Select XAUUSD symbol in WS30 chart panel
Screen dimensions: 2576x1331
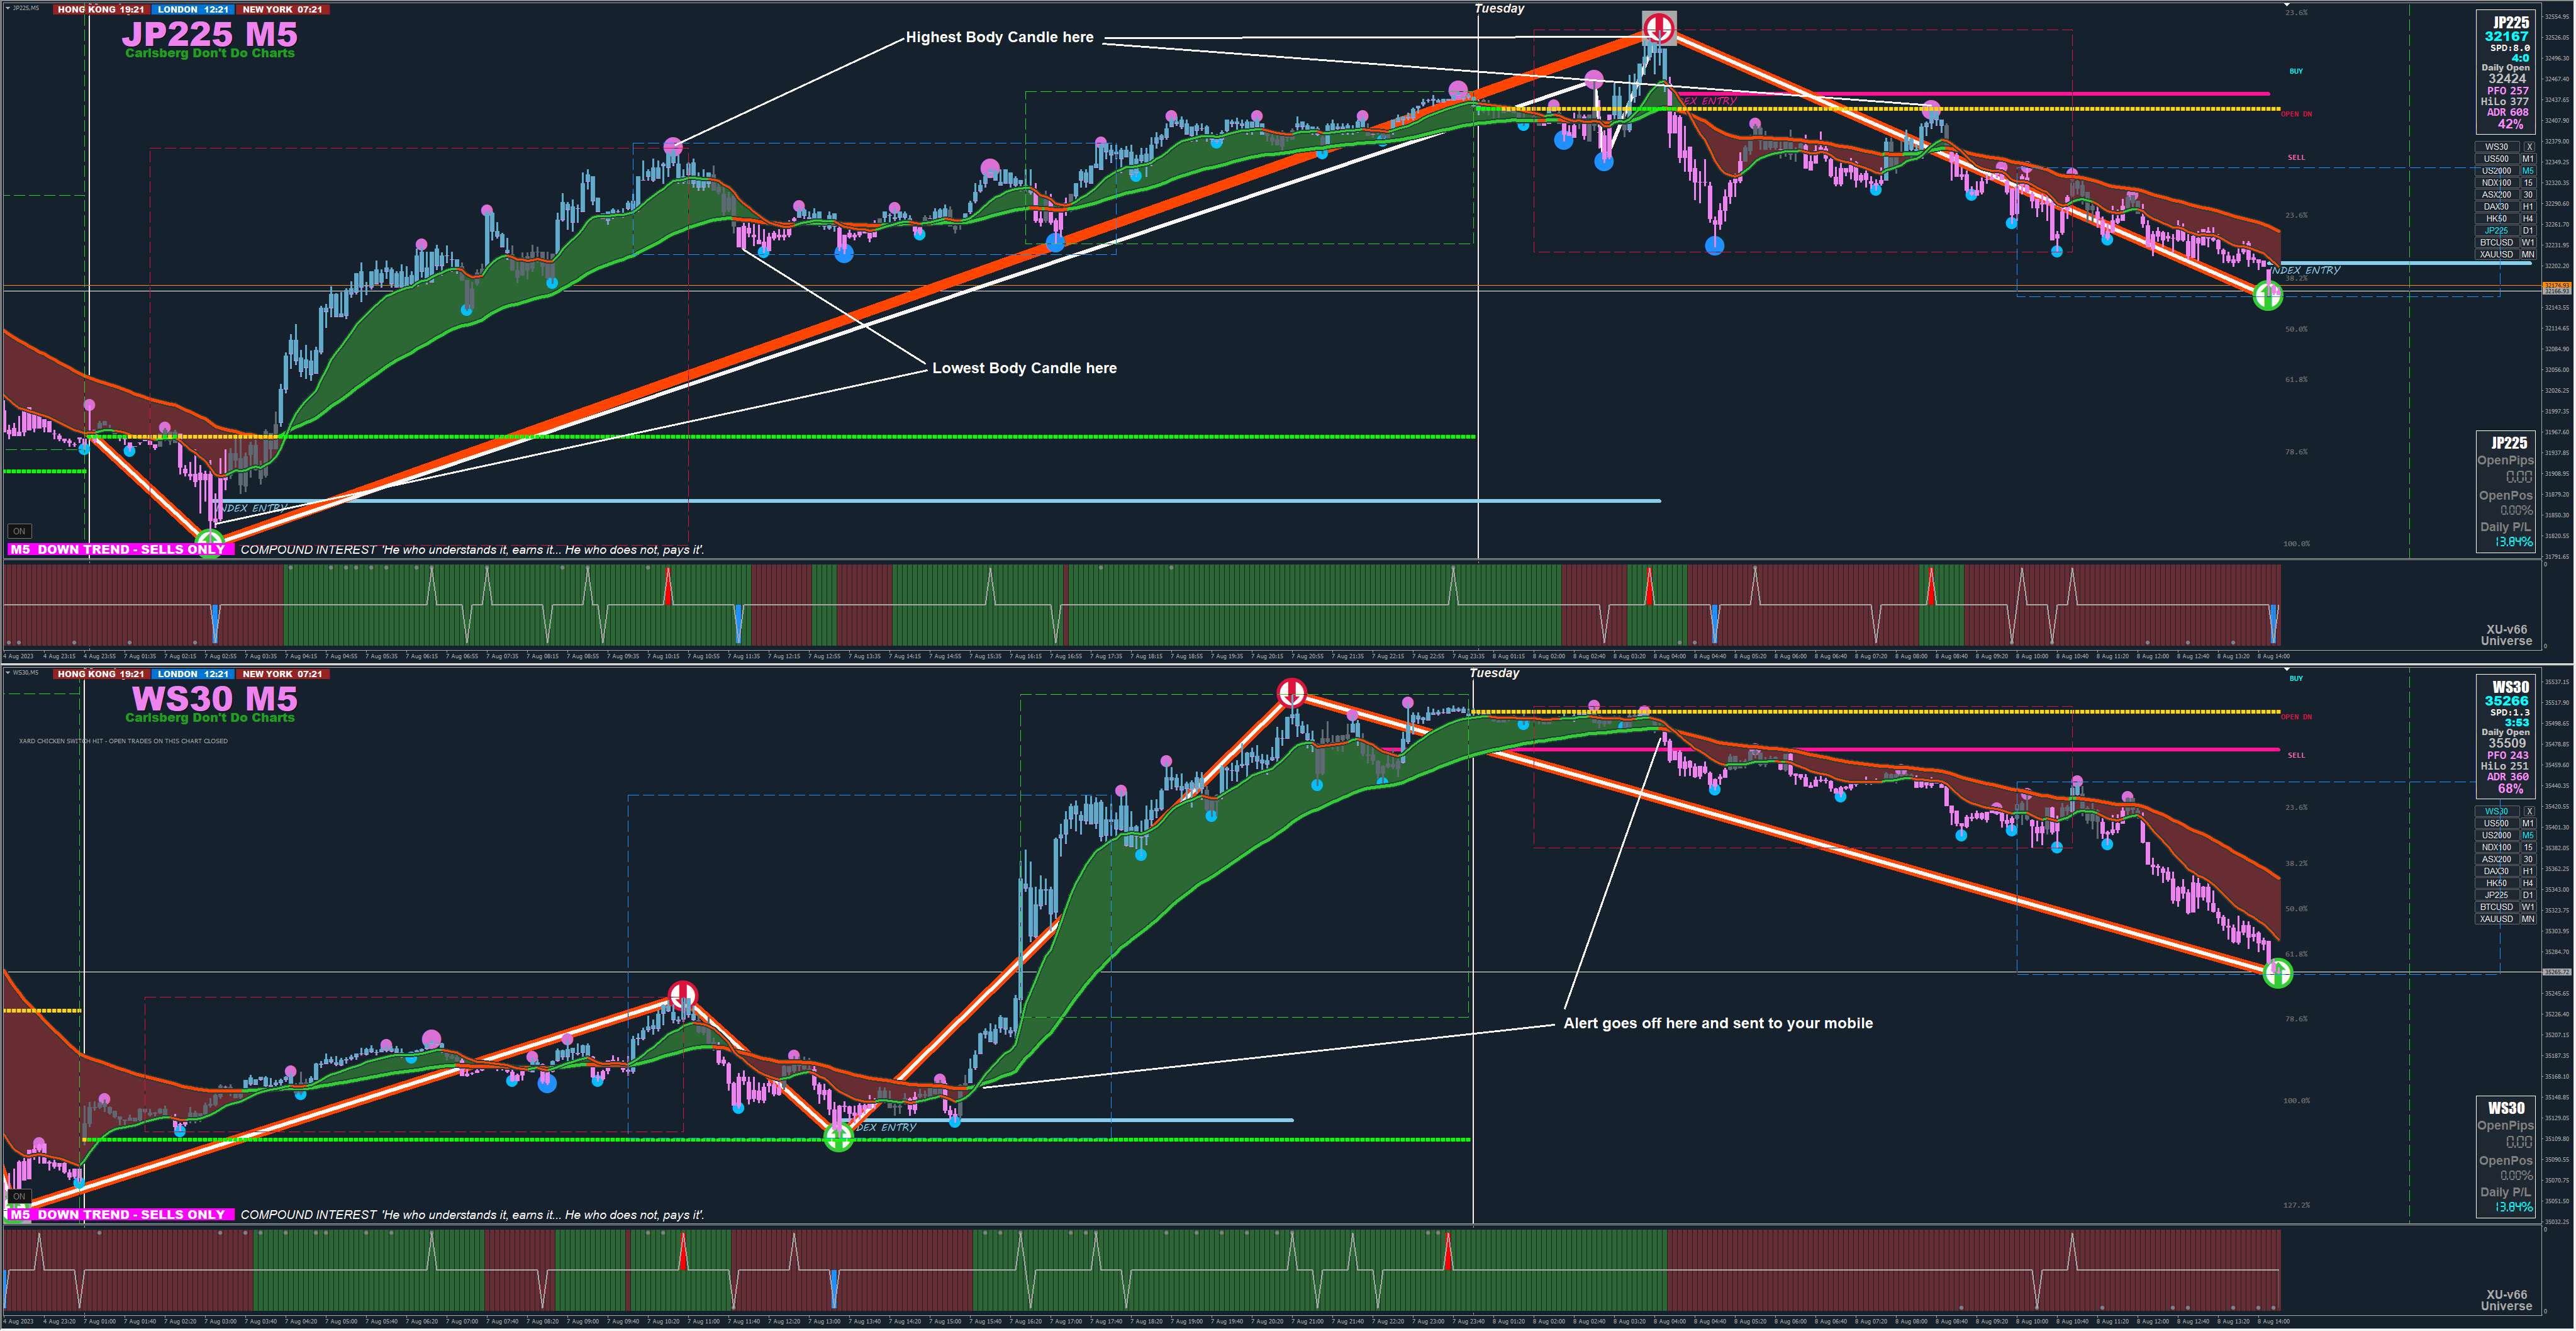[x=2496, y=919]
